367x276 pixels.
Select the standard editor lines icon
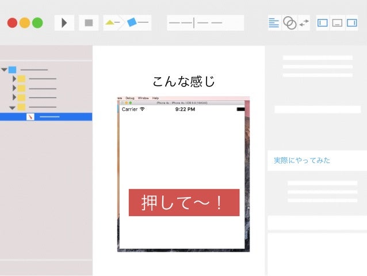click(274, 22)
